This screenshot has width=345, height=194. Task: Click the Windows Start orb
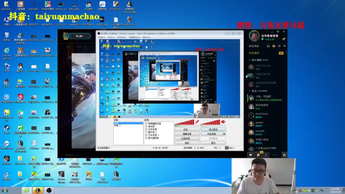(x=5, y=191)
